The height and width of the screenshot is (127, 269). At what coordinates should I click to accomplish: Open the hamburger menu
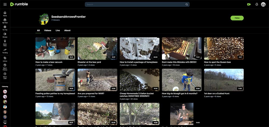click(5, 4)
